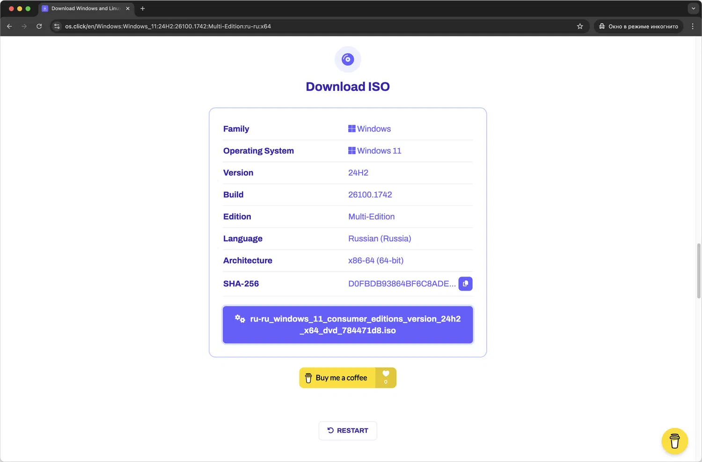Click the Multi-Edition value

[372, 217]
